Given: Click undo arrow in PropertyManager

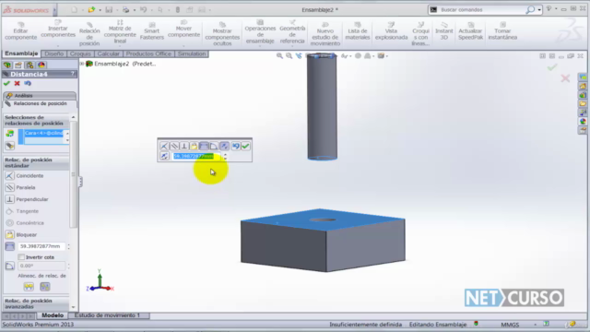Looking at the screenshot, I should pos(28,83).
